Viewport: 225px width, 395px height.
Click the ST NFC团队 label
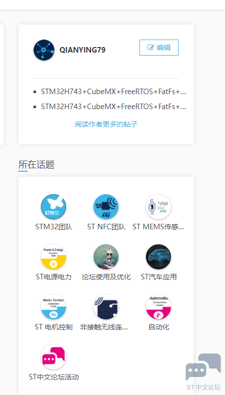pyautogui.click(x=106, y=227)
